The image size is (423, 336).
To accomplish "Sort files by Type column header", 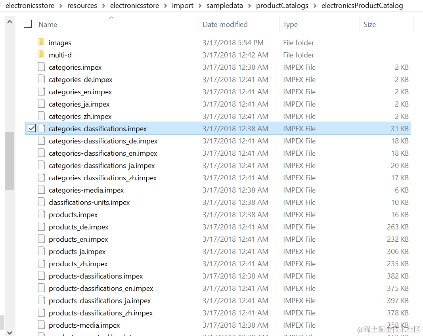I will (x=290, y=25).
